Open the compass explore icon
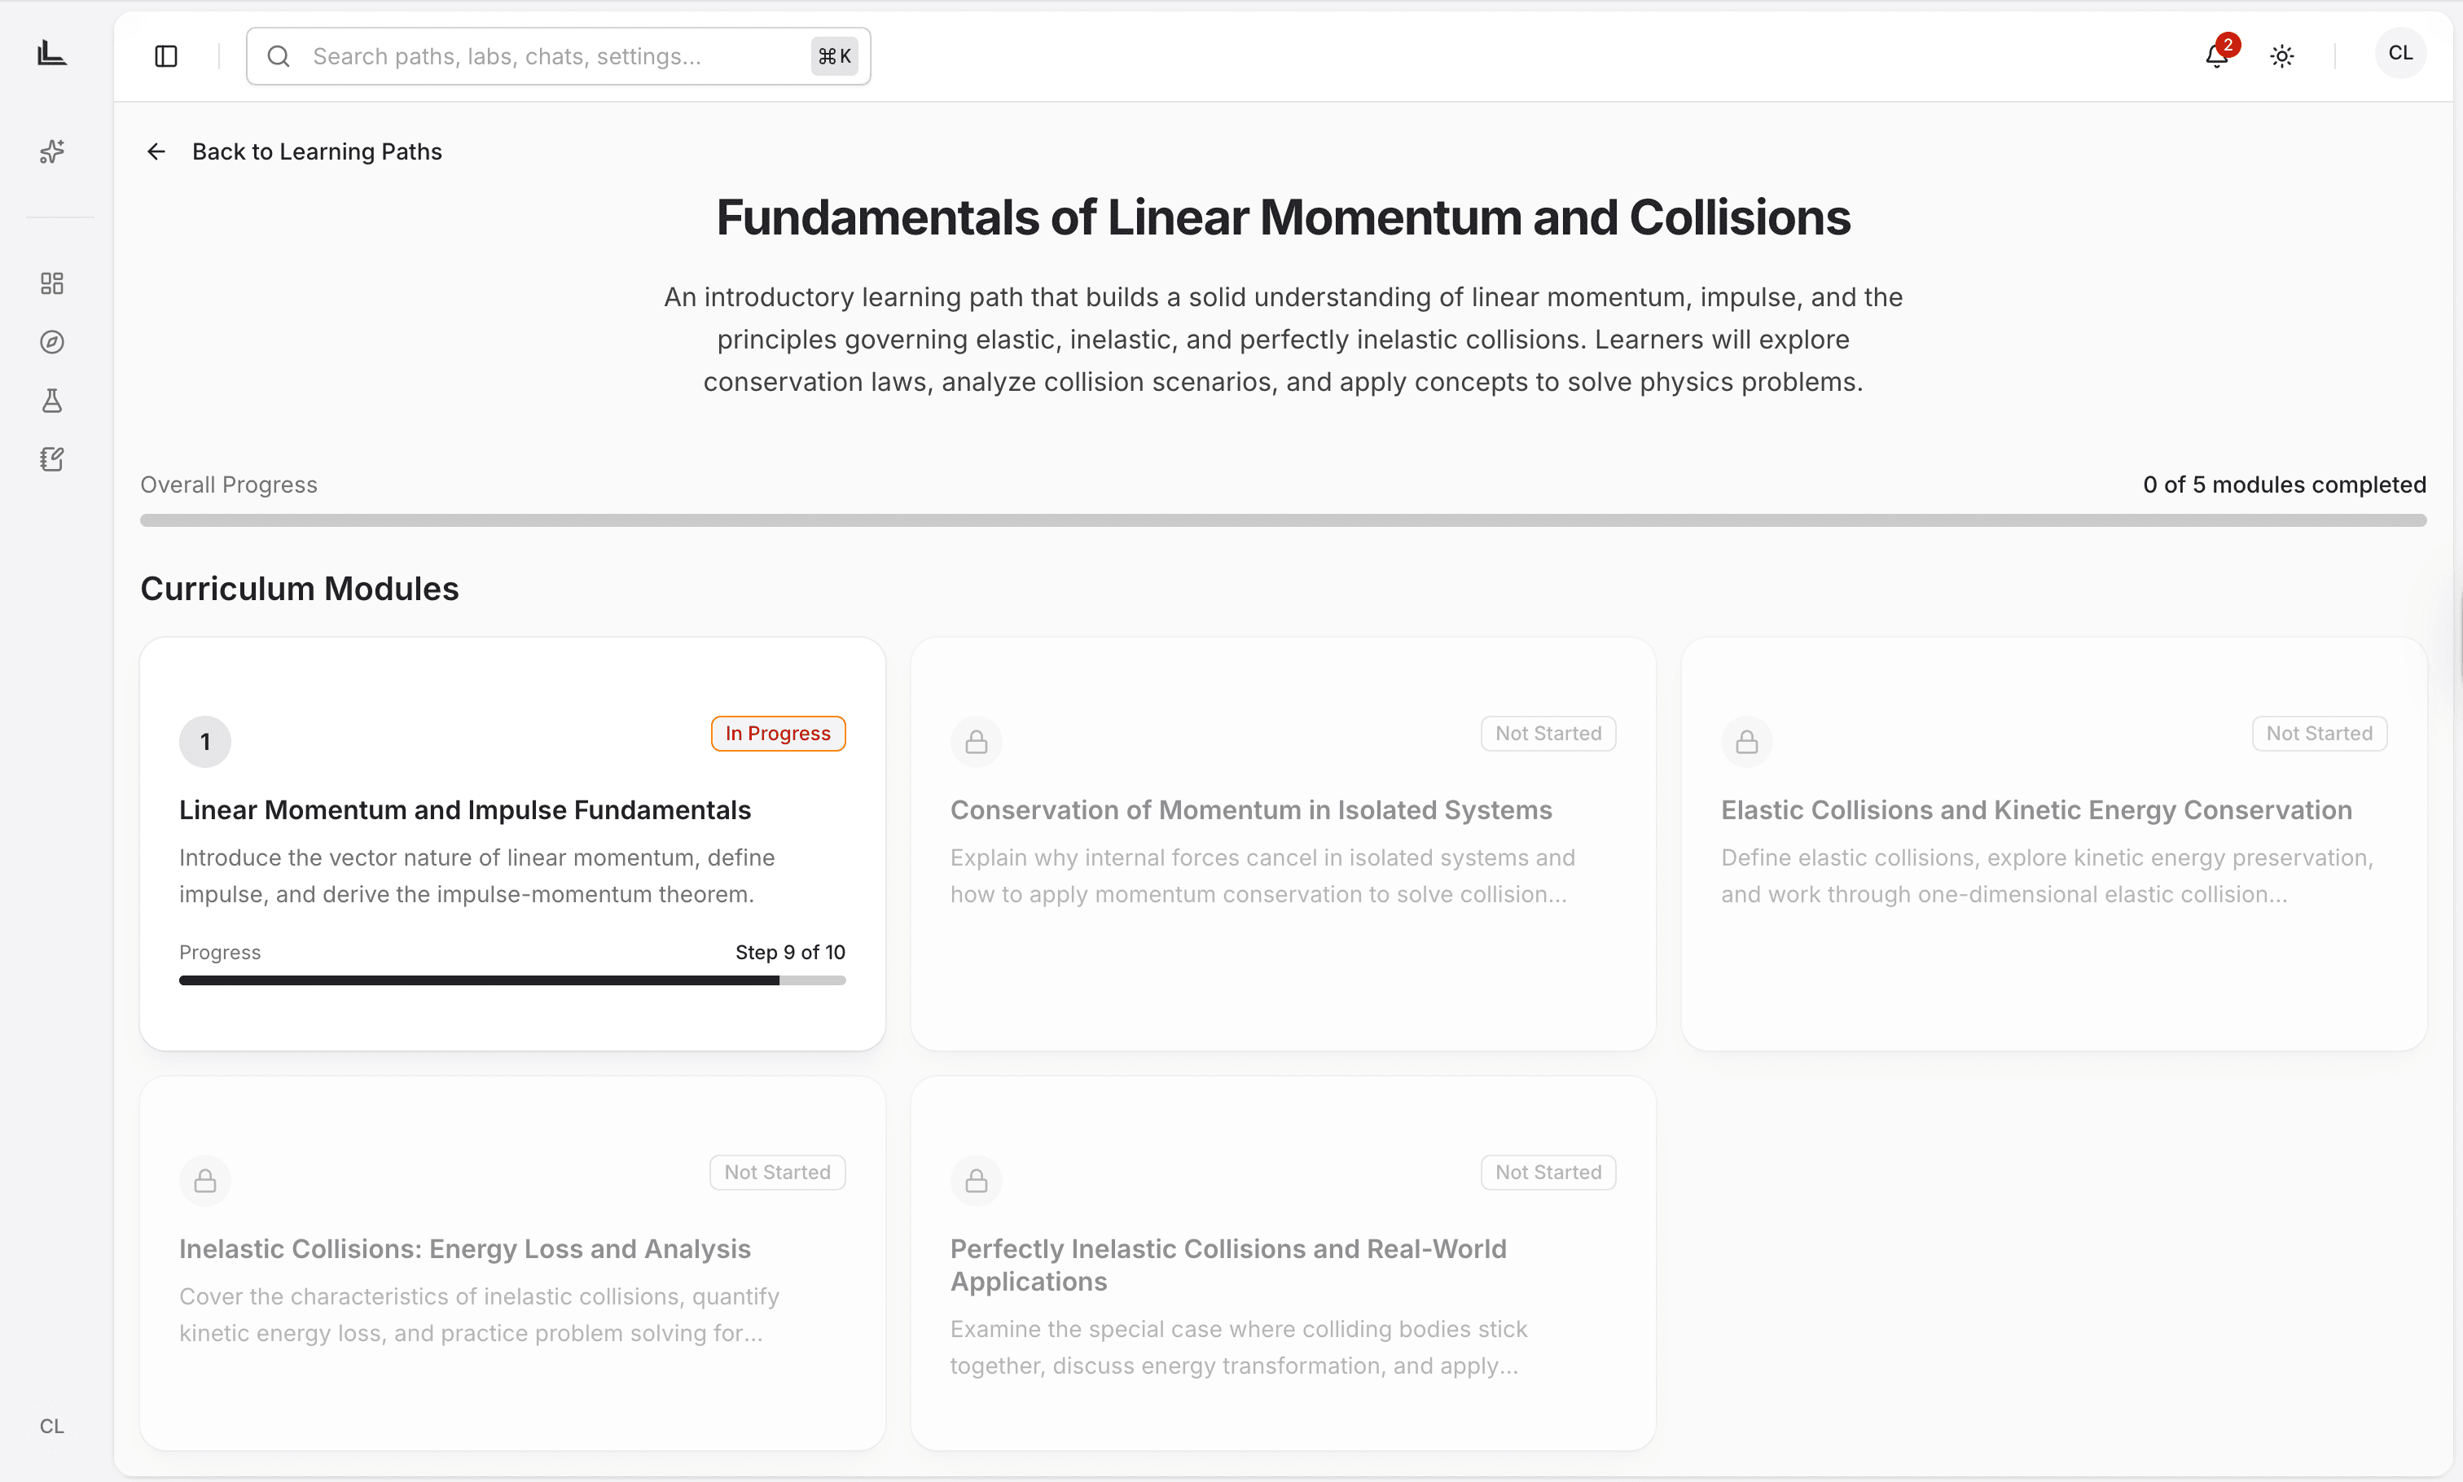Viewport: 2463px width, 1482px height. tap(52, 343)
